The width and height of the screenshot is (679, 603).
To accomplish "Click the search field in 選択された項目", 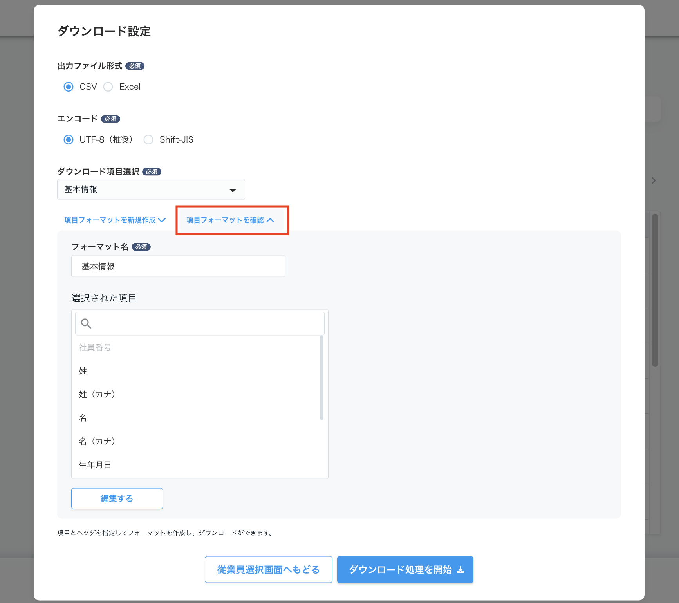I will (200, 323).
